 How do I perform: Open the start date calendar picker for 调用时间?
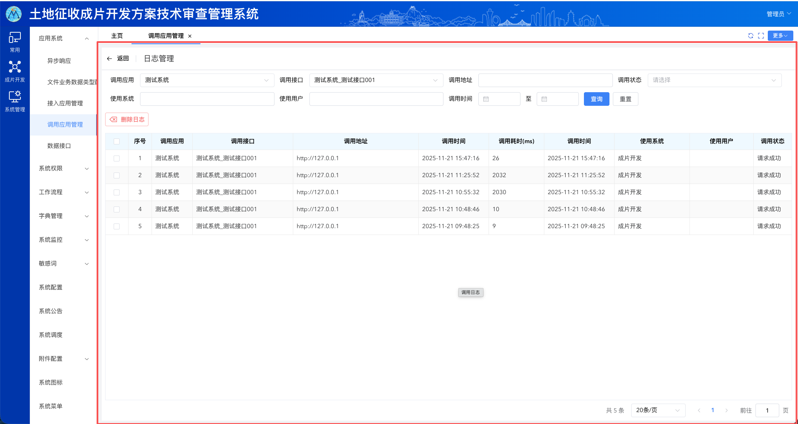tap(486, 99)
